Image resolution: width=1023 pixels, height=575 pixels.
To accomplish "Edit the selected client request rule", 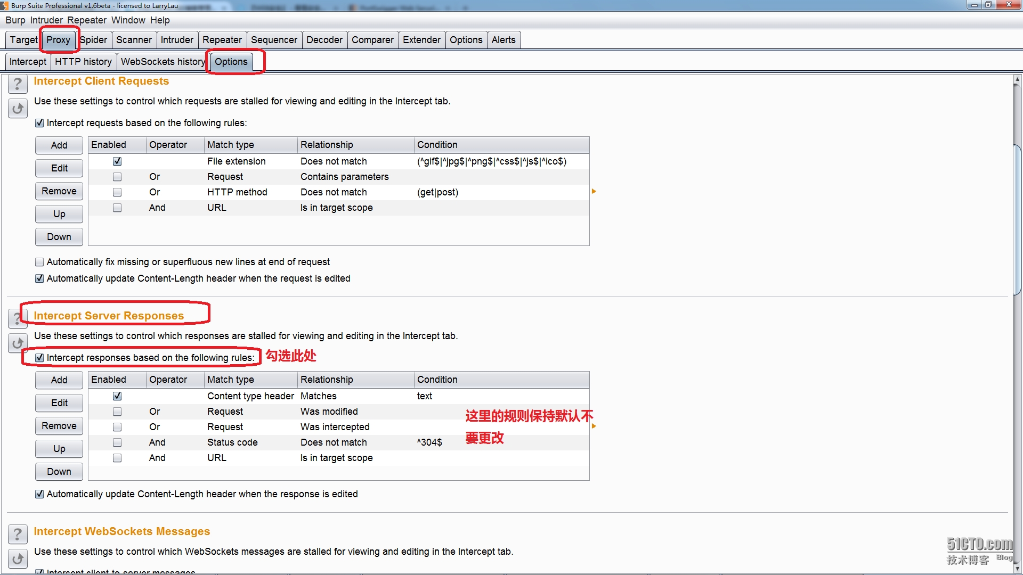I will 59,168.
